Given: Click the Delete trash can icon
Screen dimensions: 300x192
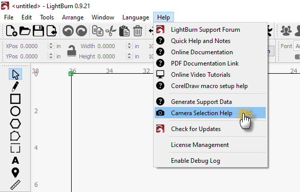Looking at the screenshot, I should [138, 31].
